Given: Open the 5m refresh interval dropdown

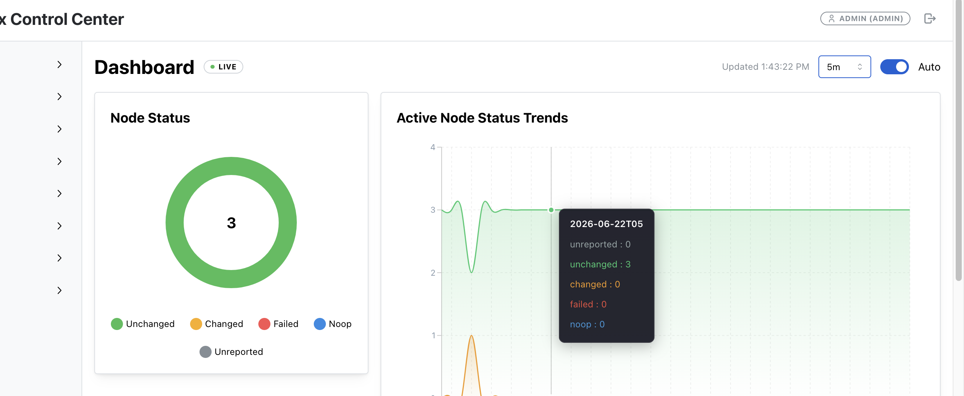Looking at the screenshot, I should [x=844, y=67].
